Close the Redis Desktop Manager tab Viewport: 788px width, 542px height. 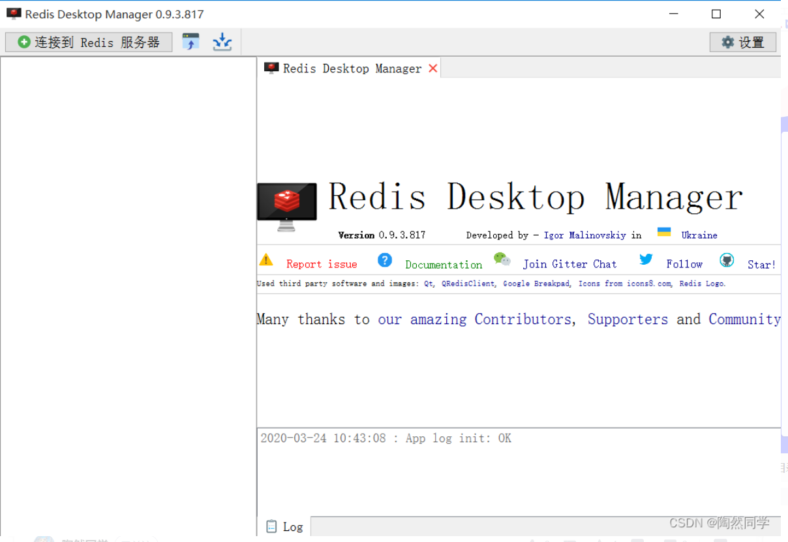coord(432,67)
